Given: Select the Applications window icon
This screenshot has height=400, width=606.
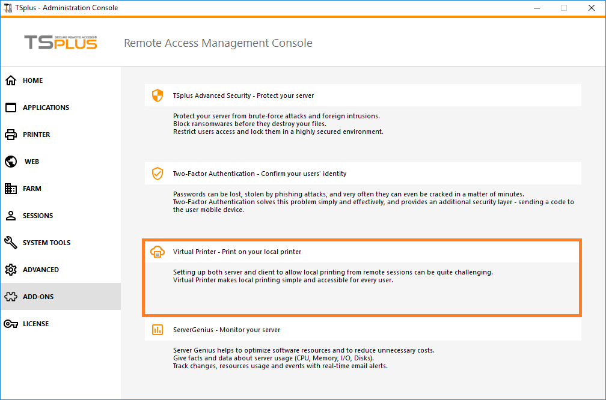Looking at the screenshot, I should pos(11,108).
